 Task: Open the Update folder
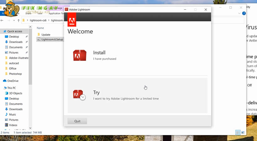click(45, 34)
